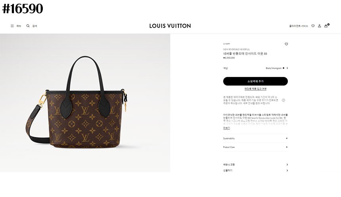Click the menu text label
This screenshot has height=197, width=341.
19,26
